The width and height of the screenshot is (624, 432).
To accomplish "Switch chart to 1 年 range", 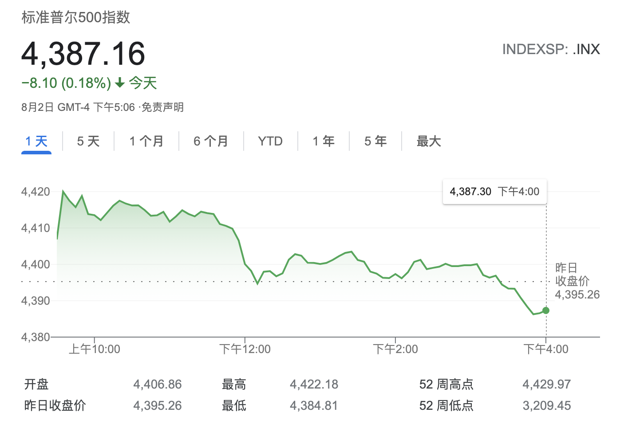I will click(324, 141).
